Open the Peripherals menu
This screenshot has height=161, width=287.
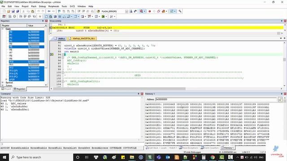pos(53,6)
